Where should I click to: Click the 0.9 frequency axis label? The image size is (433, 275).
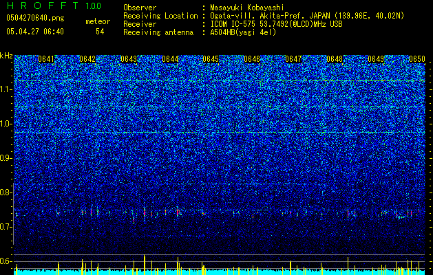coord(6,158)
